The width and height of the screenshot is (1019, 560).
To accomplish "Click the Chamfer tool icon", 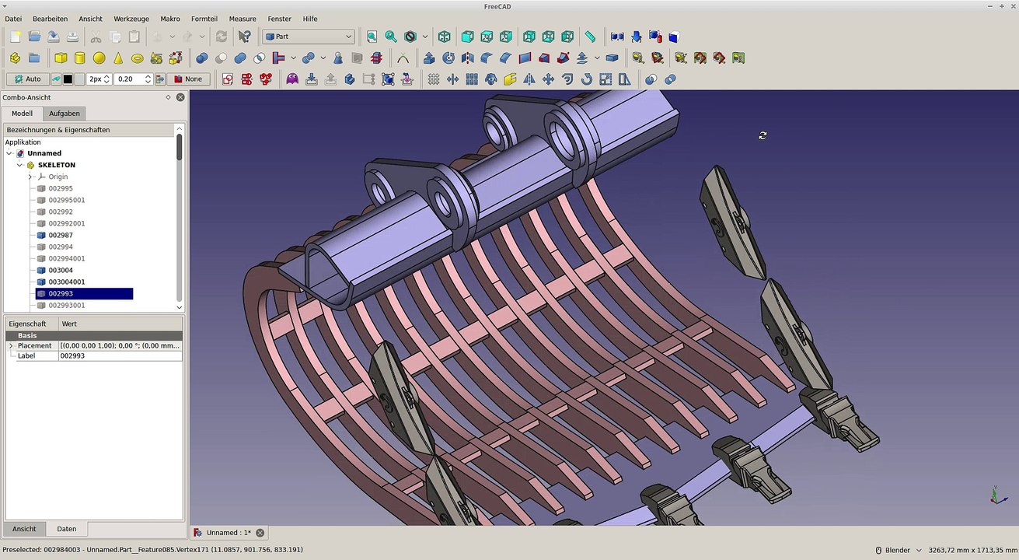I will tap(506, 58).
